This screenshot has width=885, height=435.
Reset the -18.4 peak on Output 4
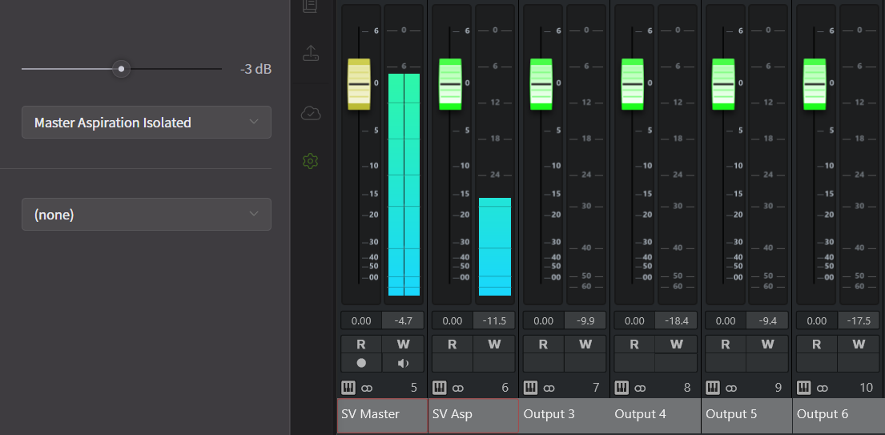pyautogui.click(x=676, y=320)
